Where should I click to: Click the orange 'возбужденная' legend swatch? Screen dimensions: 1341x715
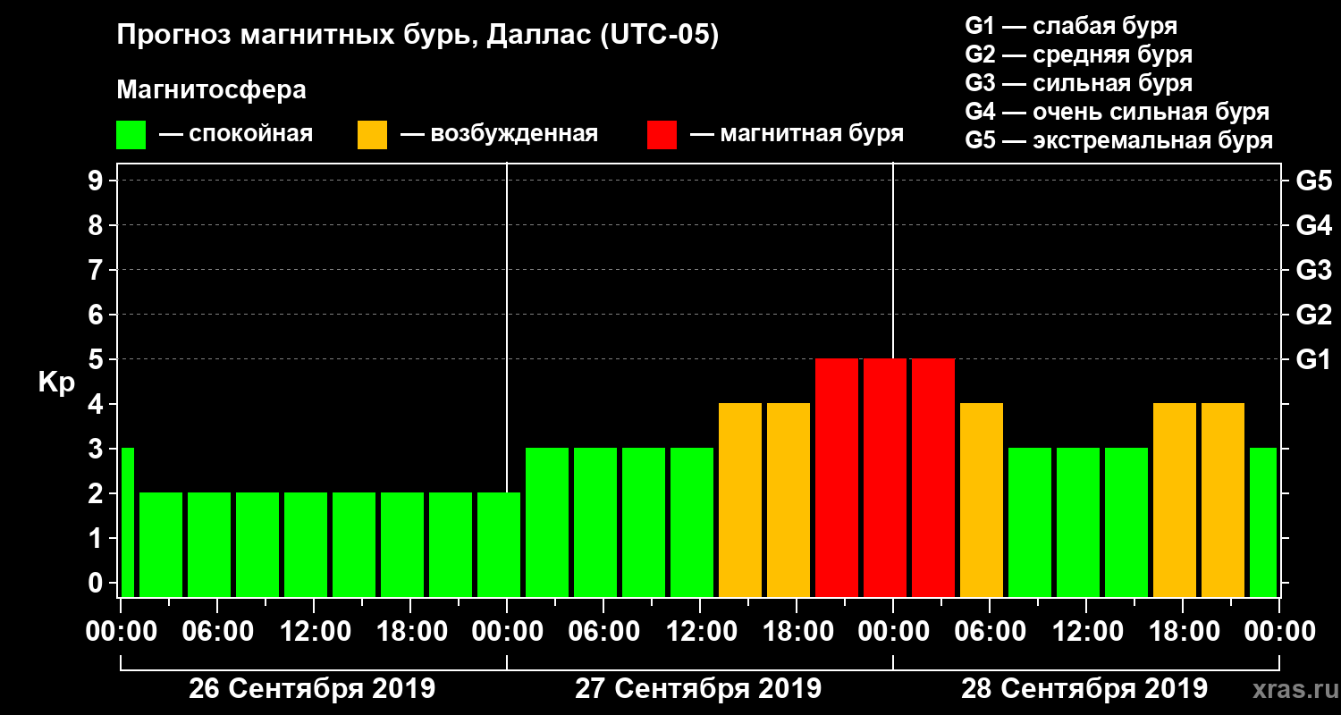coord(372,134)
